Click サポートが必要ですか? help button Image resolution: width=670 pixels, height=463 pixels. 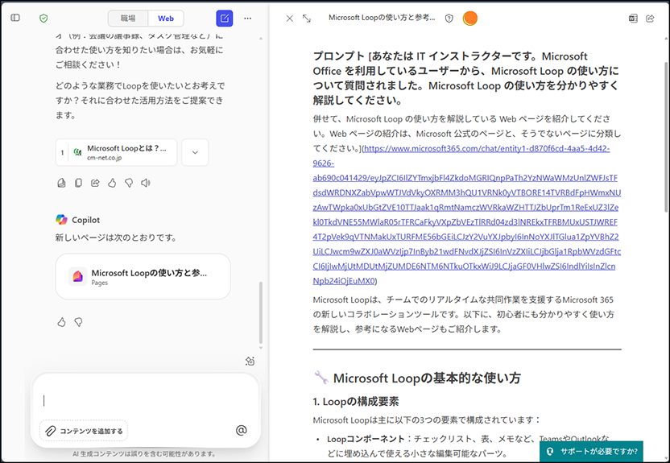tap(591, 451)
